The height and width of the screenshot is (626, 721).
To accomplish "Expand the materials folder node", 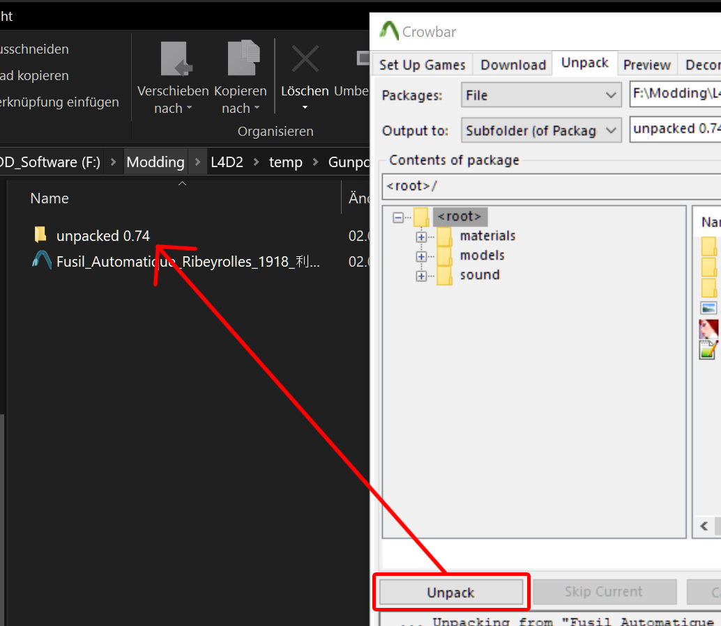I will point(421,237).
